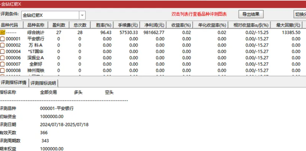The height and width of the screenshot is (151, 306).
Task: Switch to the 评测指标详情 tab
Action: pos(14,83)
